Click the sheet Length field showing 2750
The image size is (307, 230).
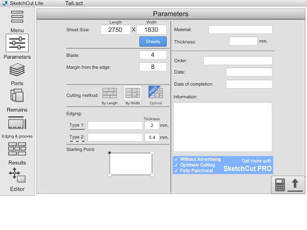[x=116, y=30]
